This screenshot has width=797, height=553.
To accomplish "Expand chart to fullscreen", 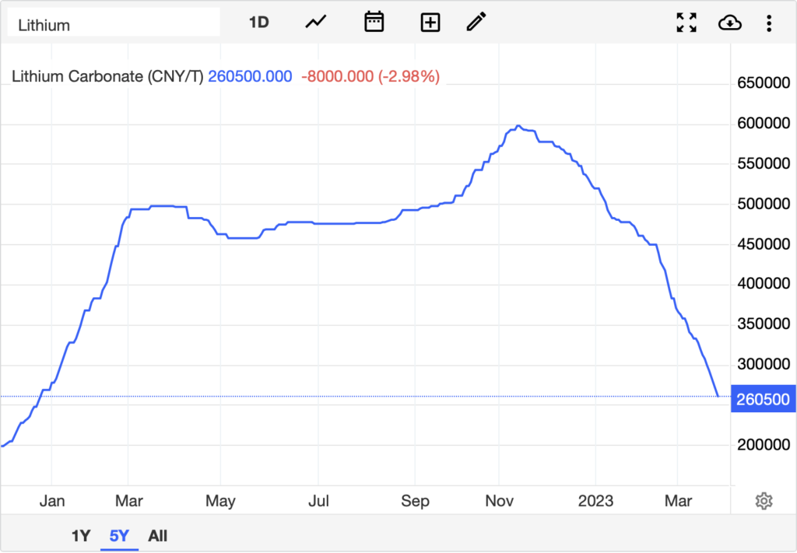I will coord(686,23).
